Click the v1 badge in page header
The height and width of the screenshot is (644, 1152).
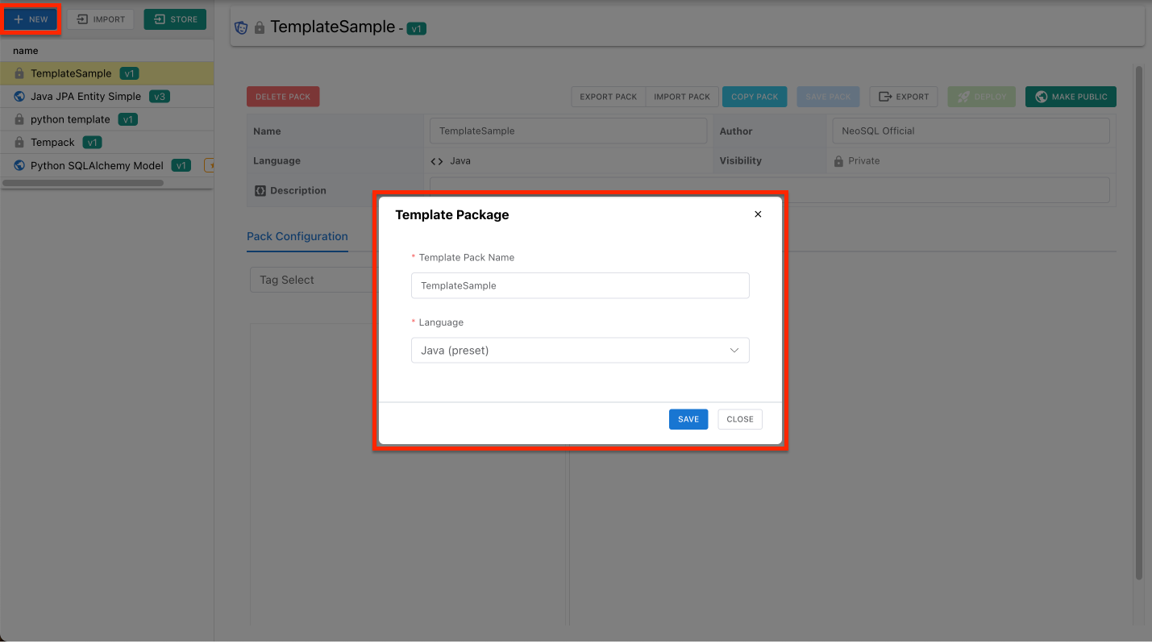[x=416, y=28]
